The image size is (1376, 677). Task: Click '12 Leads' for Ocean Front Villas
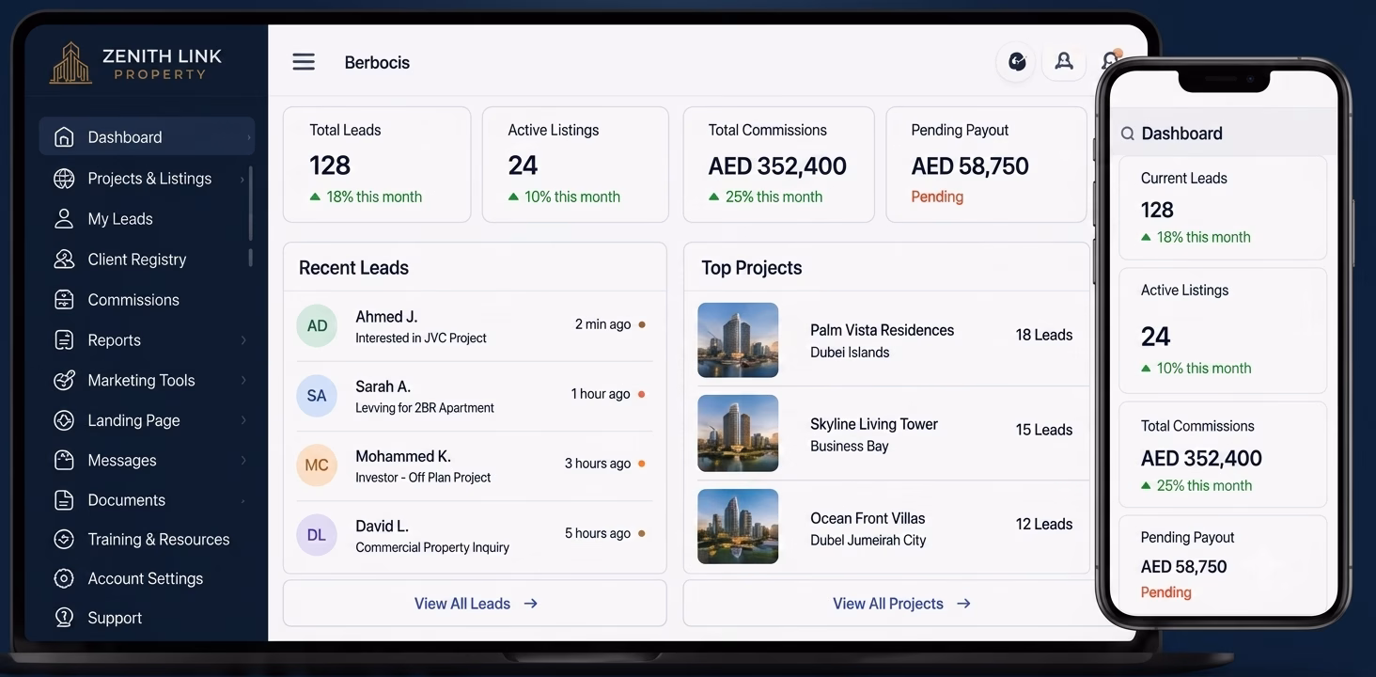[x=1044, y=525]
